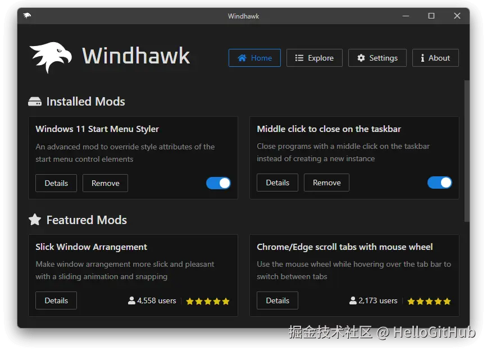Click the small hawk icon in title bar
The image size is (487, 351).
tap(27, 16)
